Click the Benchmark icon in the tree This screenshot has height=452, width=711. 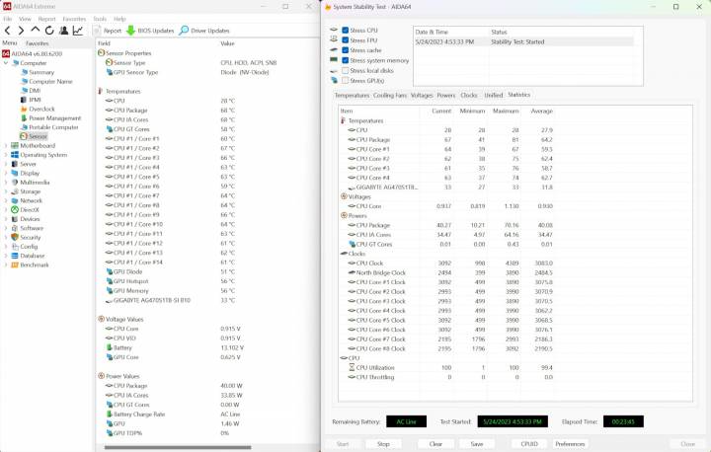pos(15,264)
